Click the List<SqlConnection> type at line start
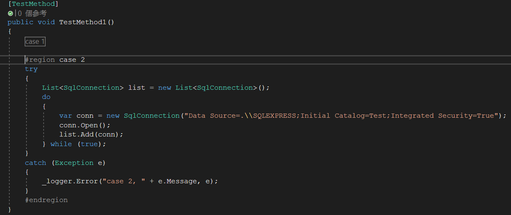Image resolution: width=511 pixels, height=215 pixels. [81, 88]
